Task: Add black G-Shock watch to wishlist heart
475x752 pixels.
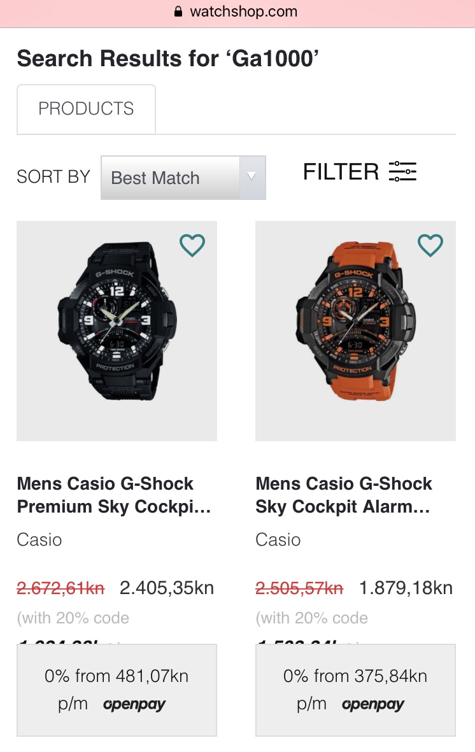Action: tap(192, 245)
